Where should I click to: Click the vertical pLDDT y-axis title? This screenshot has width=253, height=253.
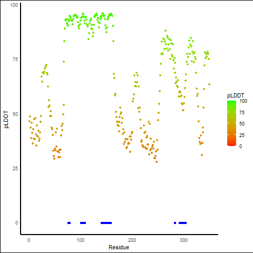tap(6, 119)
